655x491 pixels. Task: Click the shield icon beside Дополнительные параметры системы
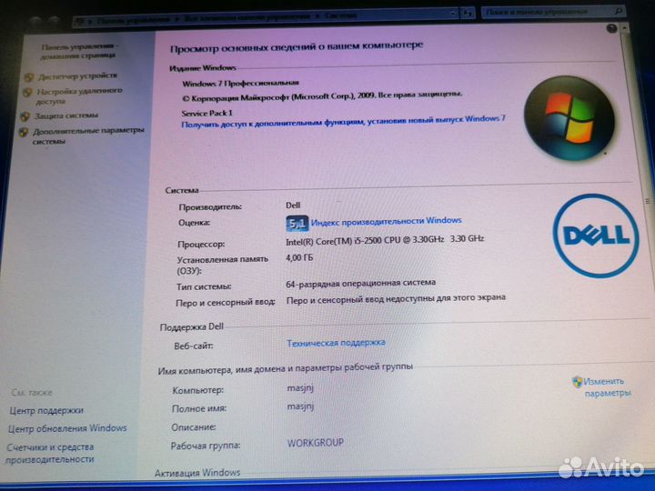pyautogui.click(x=24, y=133)
